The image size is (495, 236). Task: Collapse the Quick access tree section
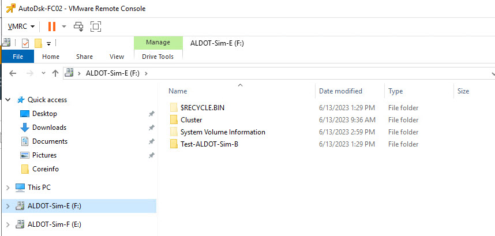(8, 100)
